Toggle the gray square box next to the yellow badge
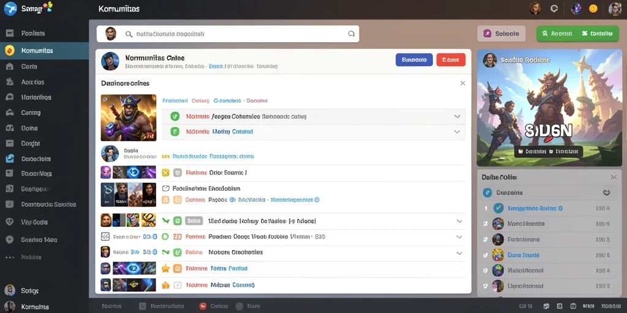Screen dimensions: 627x313 click(x=178, y=172)
